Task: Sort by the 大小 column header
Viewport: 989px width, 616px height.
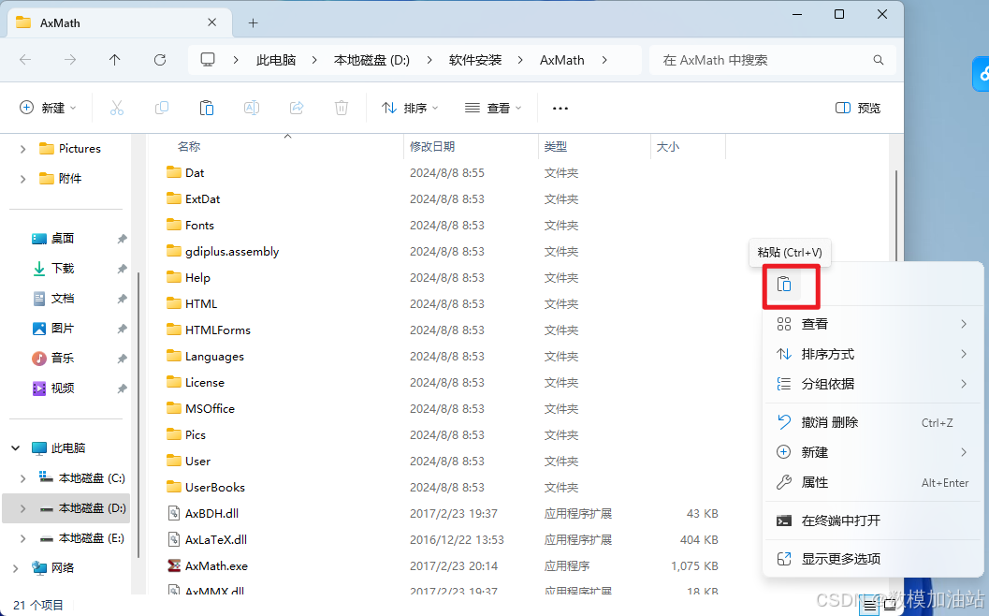Action: pyautogui.click(x=667, y=146)
